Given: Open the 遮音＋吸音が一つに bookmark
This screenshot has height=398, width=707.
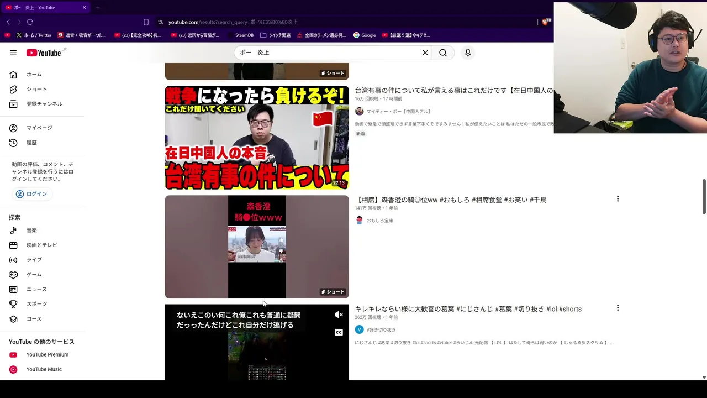Looking at the screenshot, I should [x=82, y=35].
